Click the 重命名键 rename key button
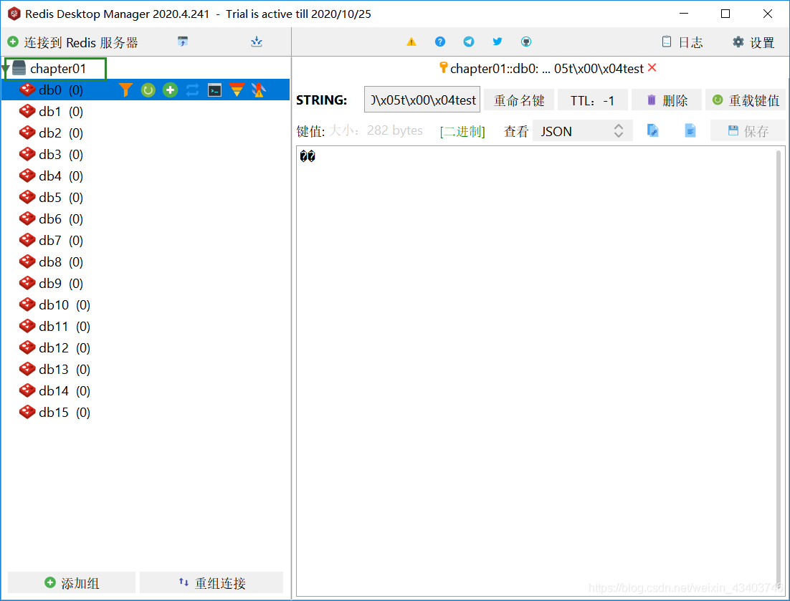This screenshot has height=601, width=790. point(519,100)
